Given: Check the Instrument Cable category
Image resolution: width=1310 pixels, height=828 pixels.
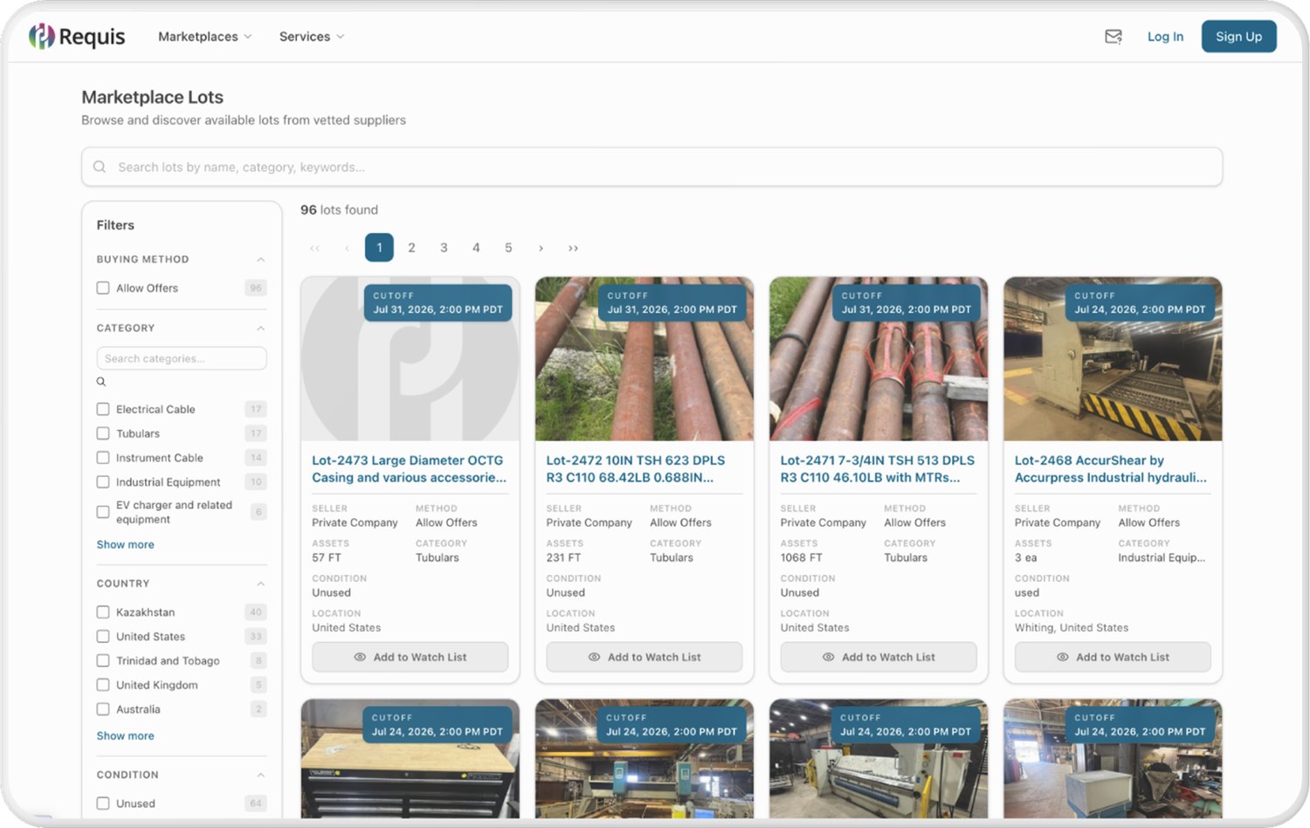Looking at the screenshot, I should click(103, 458).
